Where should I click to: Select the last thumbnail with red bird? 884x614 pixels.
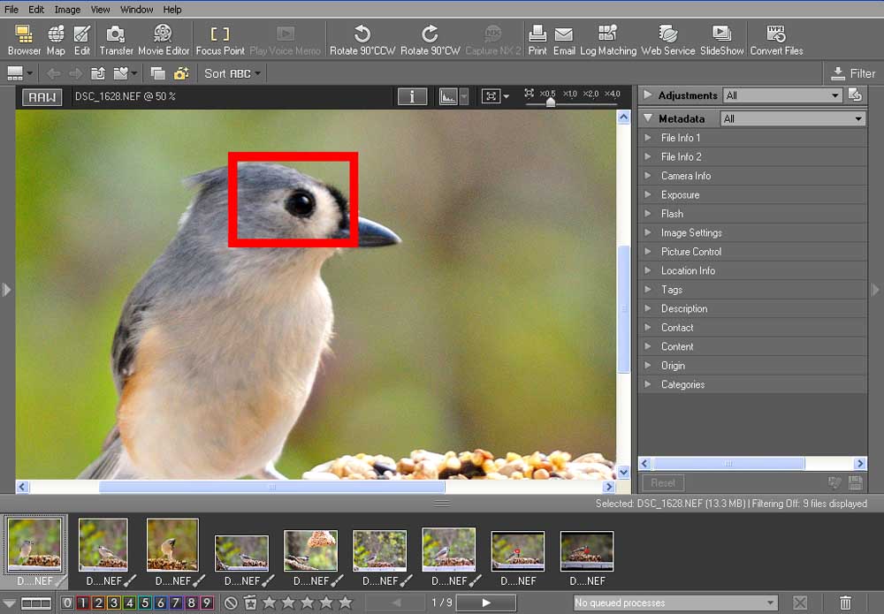tap(587, 552)
